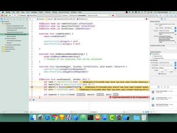The image size is (177, 133).
Task: Open the File inspector tab
Action: 162,19
